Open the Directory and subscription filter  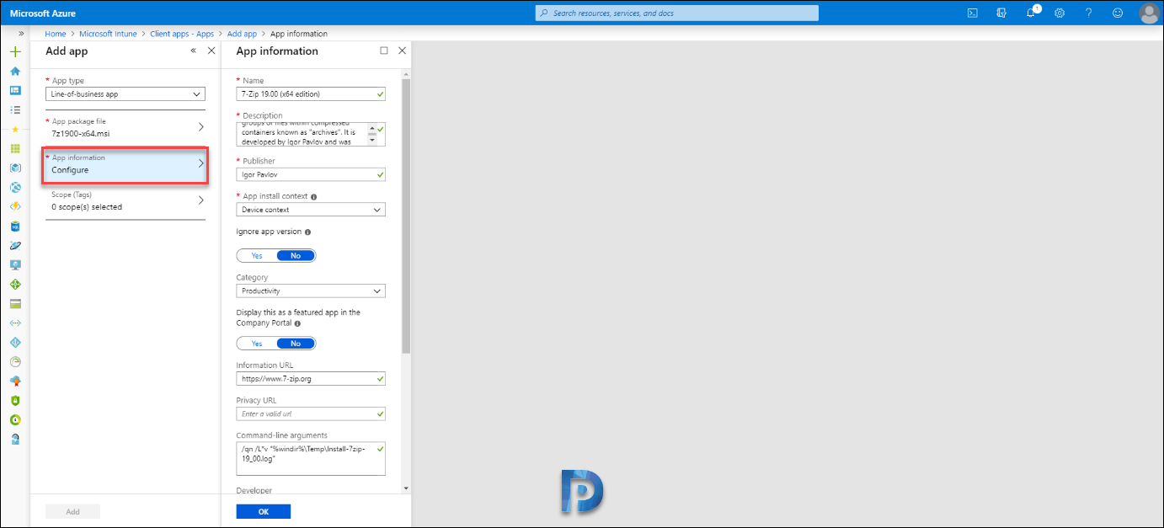pyautogui.click(x=1001, y=13)
